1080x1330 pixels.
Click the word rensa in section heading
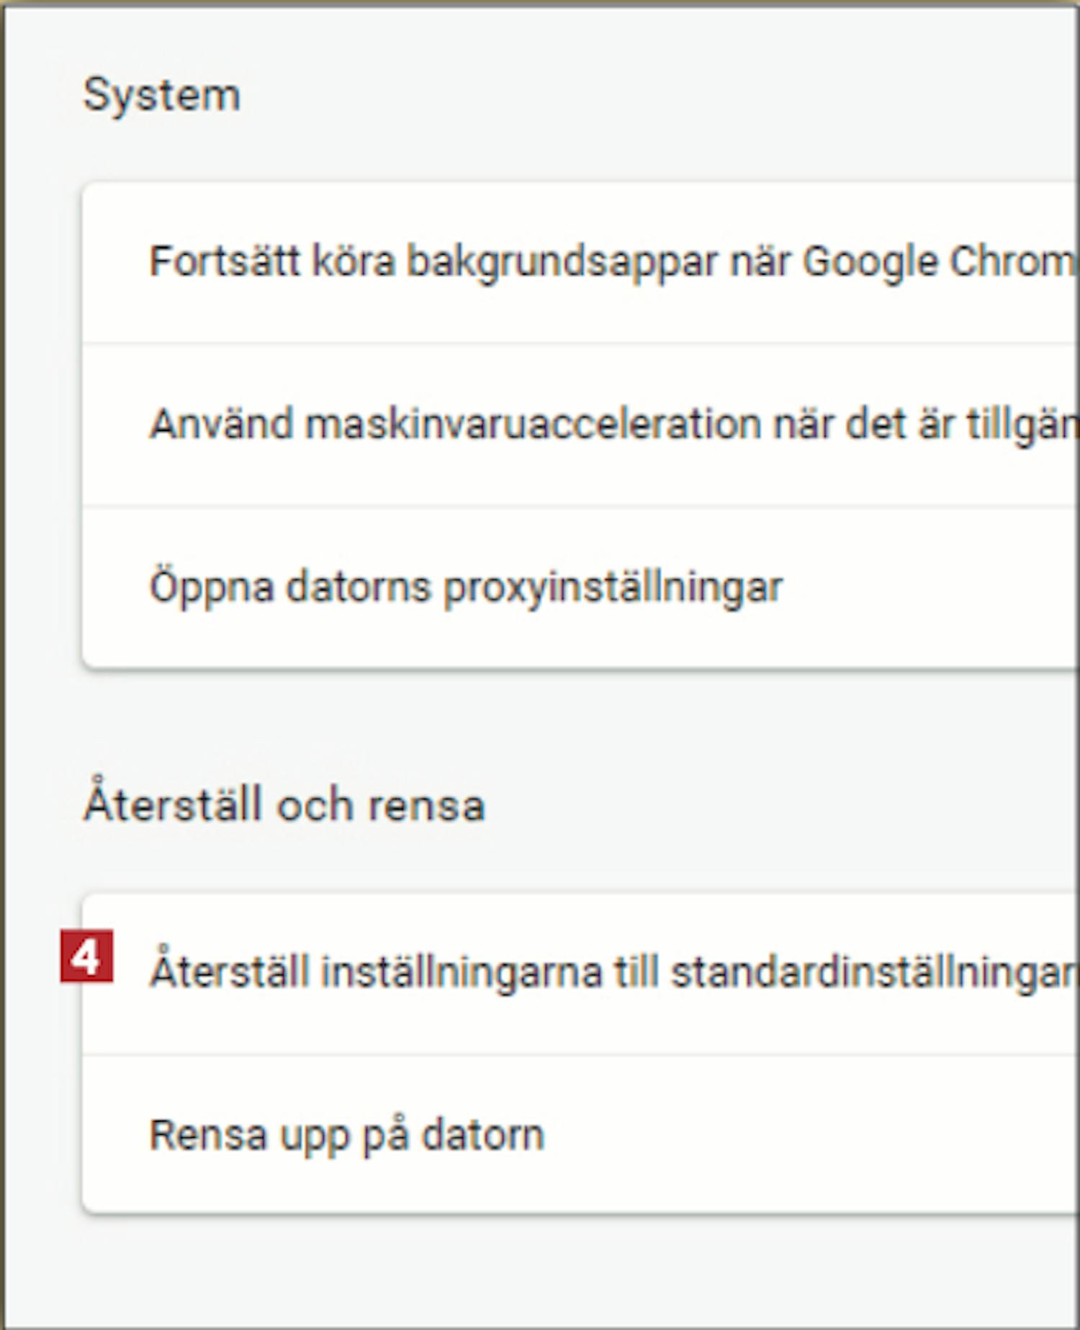coord(426,806)
